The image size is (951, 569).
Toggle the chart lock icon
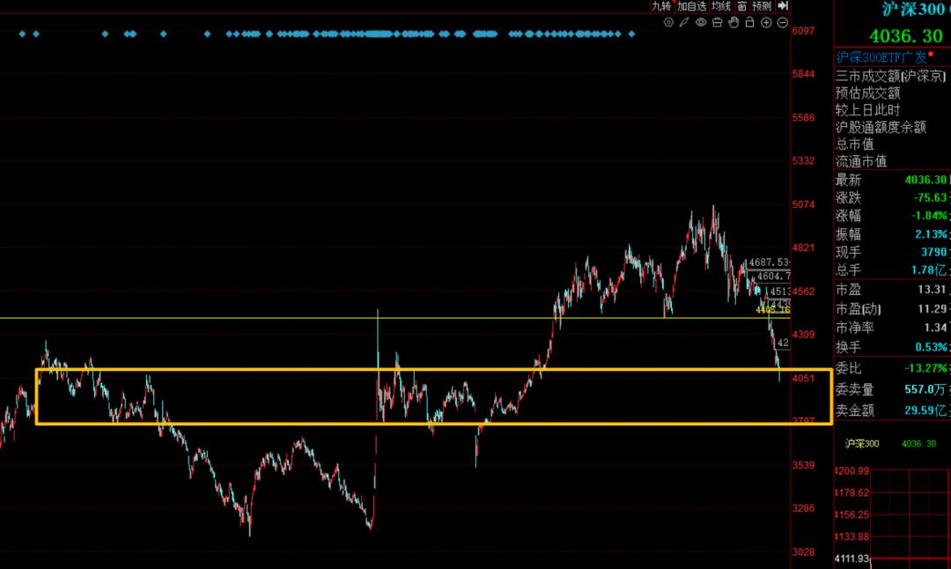[749, 22]
